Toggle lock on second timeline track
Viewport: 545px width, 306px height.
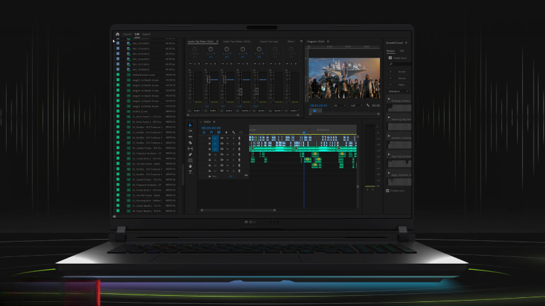point(209,144)
